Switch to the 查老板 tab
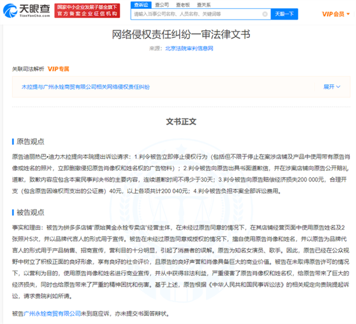Image resolution: width=356 pixels, height=324 pixels. click(180, 4)
